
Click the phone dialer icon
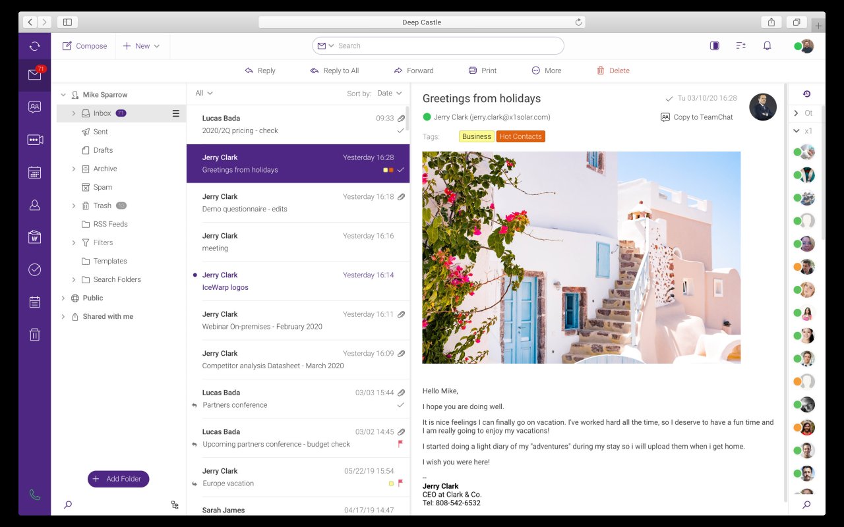click(x=34, y=494)
